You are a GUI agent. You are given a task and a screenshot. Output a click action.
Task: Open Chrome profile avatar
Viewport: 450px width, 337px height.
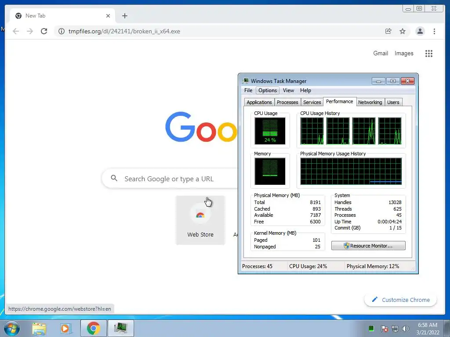click(x=420, y=31)
